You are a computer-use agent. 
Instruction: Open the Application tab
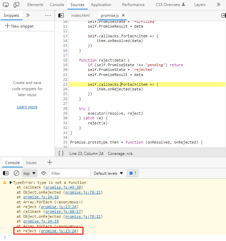[101, 5]
